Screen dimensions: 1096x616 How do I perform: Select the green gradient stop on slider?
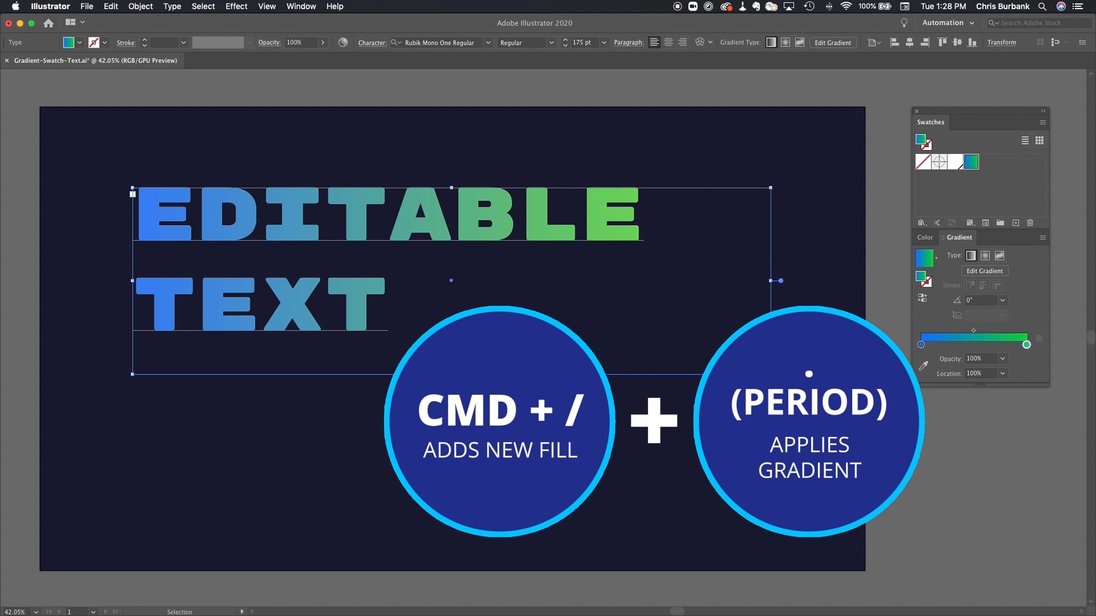click(x=1026, y=345)
